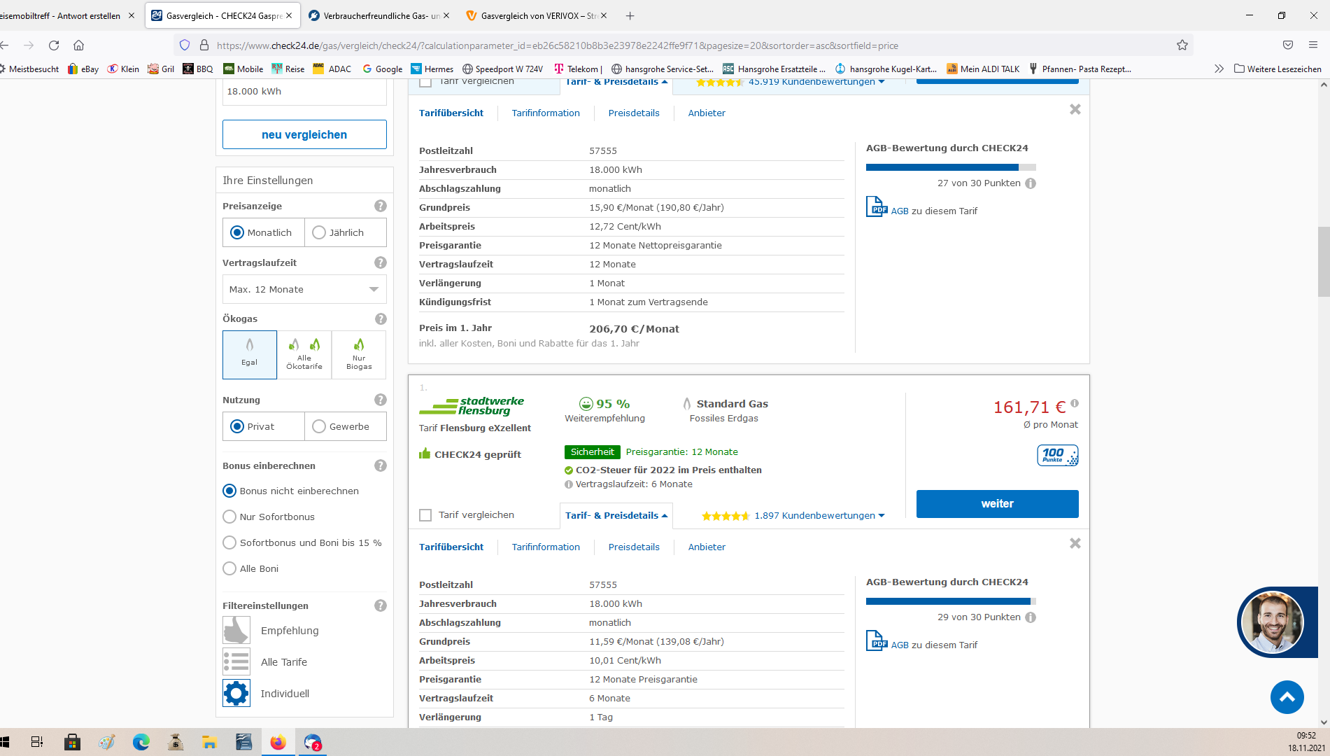The height and width of the screenshot is (756, 1330).
Task: Click the browser address bar URL
Action: pos(557,45)
